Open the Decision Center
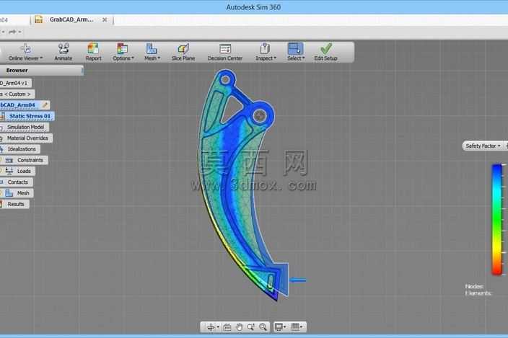Viewport: 508px width, 338px height. point(225,52)
